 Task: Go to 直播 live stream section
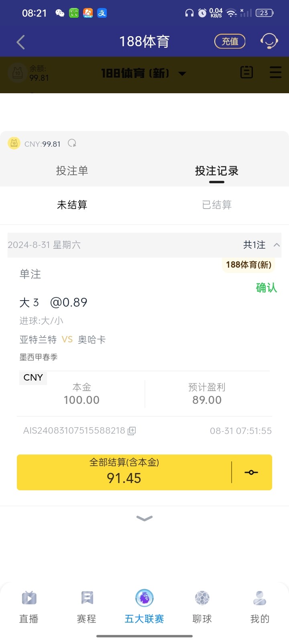[x=29, y=607]
